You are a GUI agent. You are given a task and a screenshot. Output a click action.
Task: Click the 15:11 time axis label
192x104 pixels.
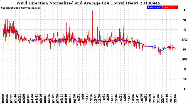tap(112, 98)
